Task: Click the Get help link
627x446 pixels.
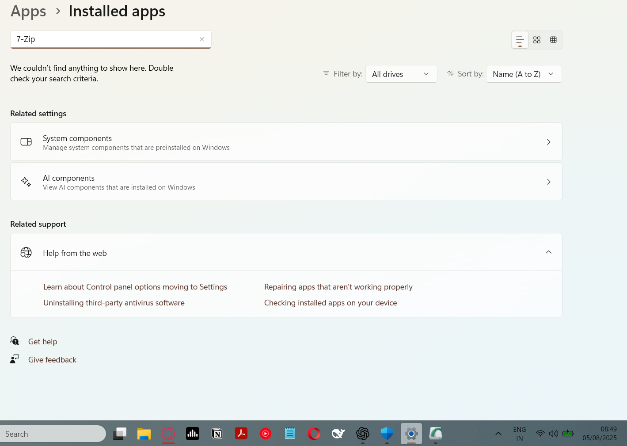Action: coord(43,342)
